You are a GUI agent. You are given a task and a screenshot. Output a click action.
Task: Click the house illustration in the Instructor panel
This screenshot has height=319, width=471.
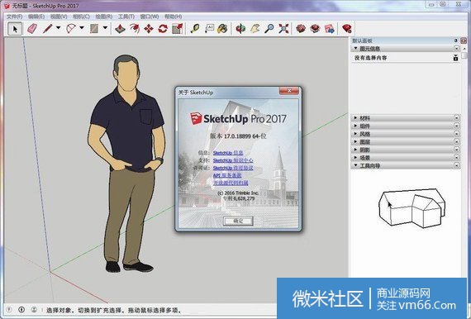click(x=412, y=207)
